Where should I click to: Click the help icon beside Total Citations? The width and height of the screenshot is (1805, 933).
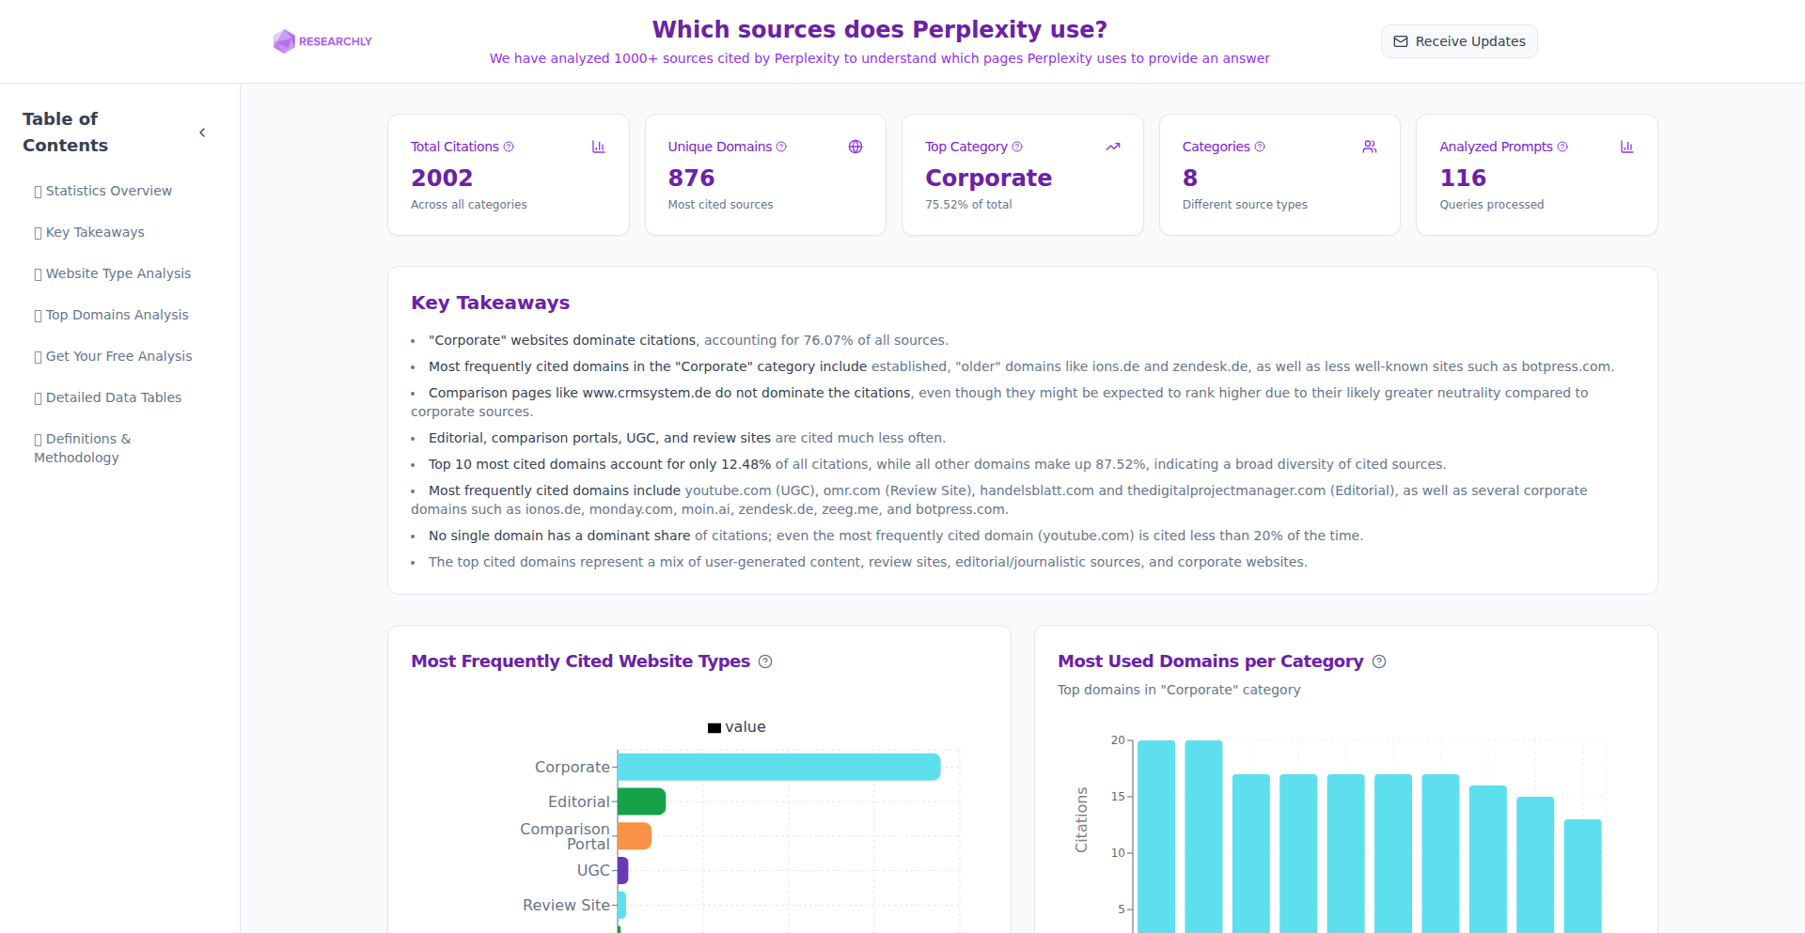509,147
